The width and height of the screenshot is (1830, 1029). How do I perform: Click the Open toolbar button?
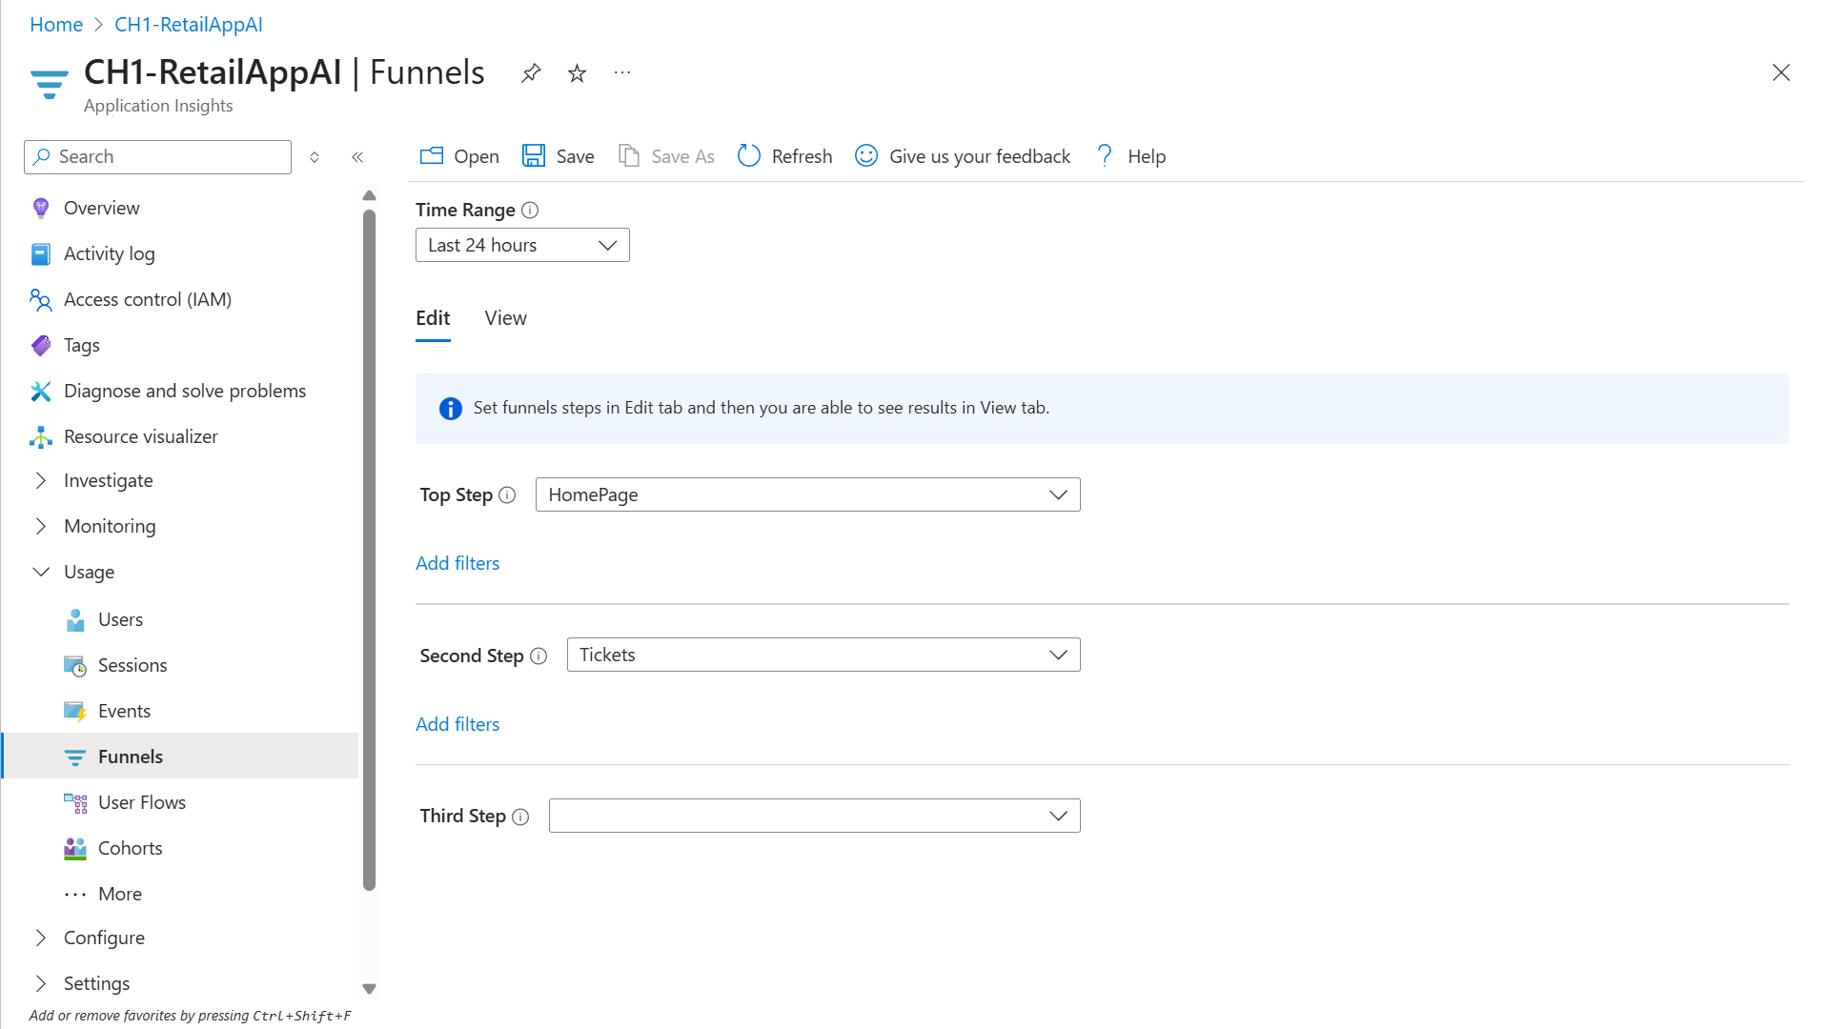pyautogui.click(x=459, y=156)
